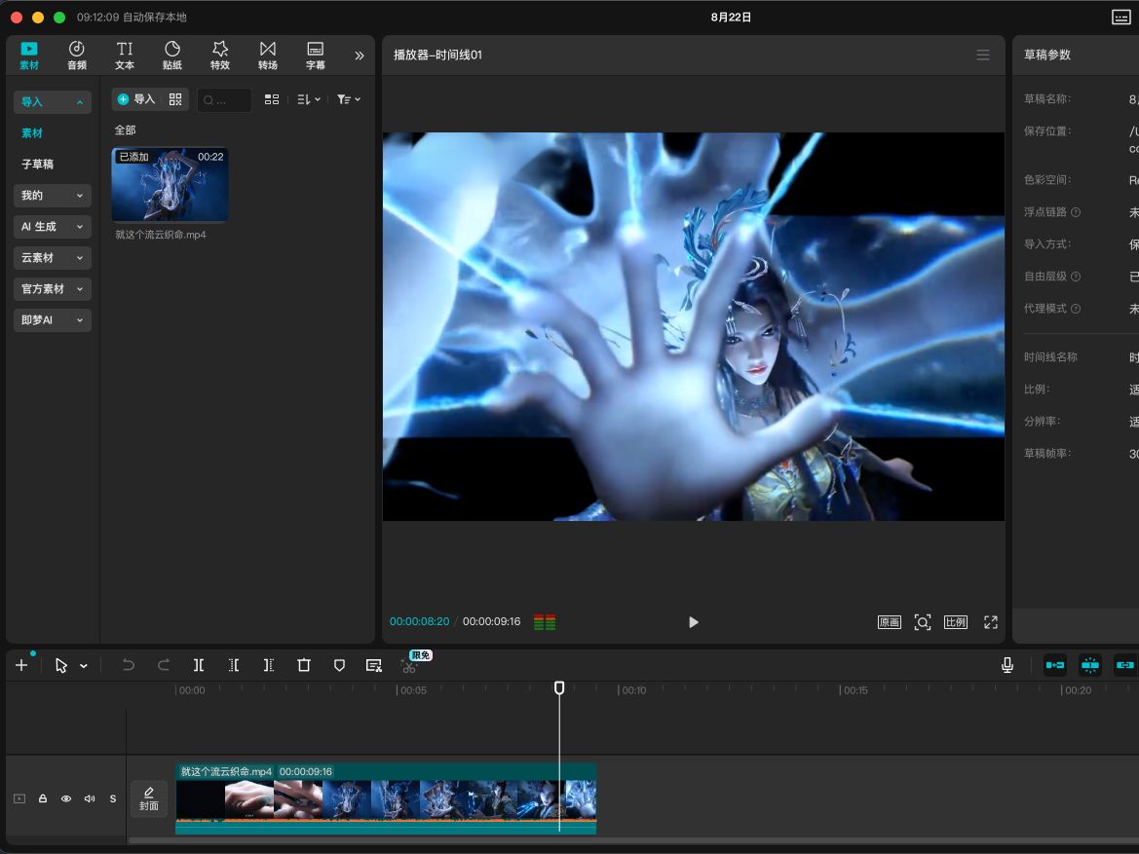Open the 素材 media tab

coord(29,56)
